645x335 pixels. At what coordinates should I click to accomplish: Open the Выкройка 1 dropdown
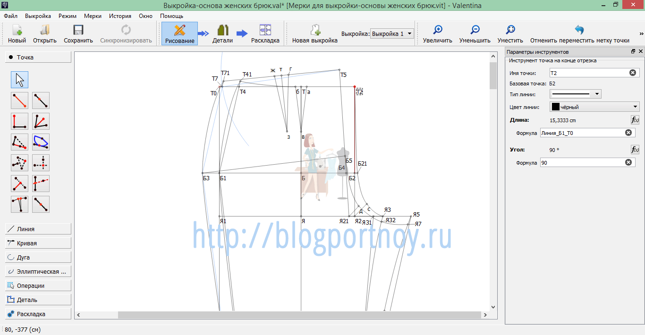pyautogui.click(x=392, y=33)
